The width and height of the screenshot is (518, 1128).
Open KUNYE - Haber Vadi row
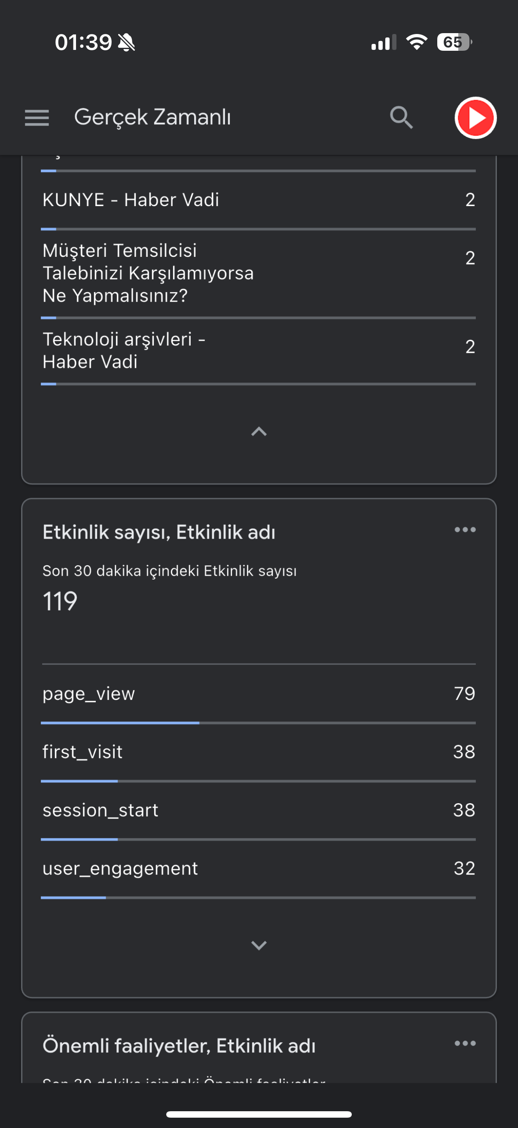tap(259, 200)
